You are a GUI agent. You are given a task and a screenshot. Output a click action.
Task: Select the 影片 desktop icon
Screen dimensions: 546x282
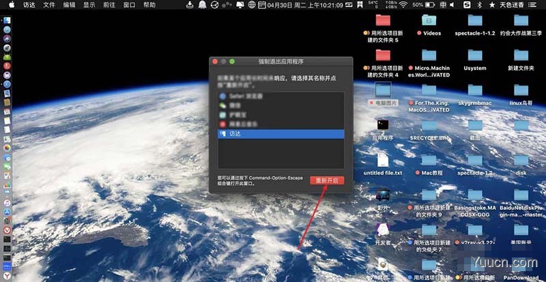coord(383,199)
